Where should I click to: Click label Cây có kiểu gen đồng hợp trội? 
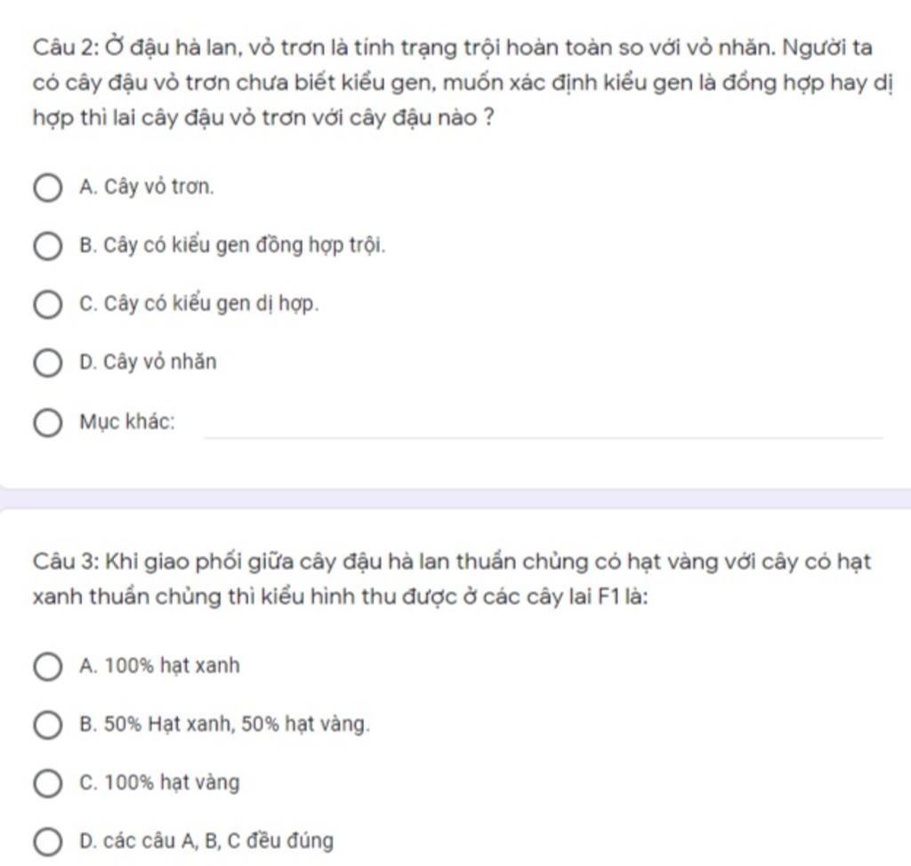click(x=244, y=246)
